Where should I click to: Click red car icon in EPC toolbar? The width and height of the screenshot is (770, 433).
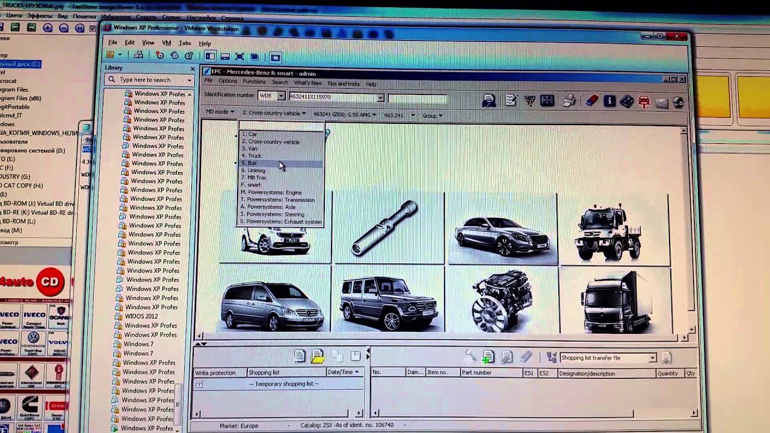point(644,102)
